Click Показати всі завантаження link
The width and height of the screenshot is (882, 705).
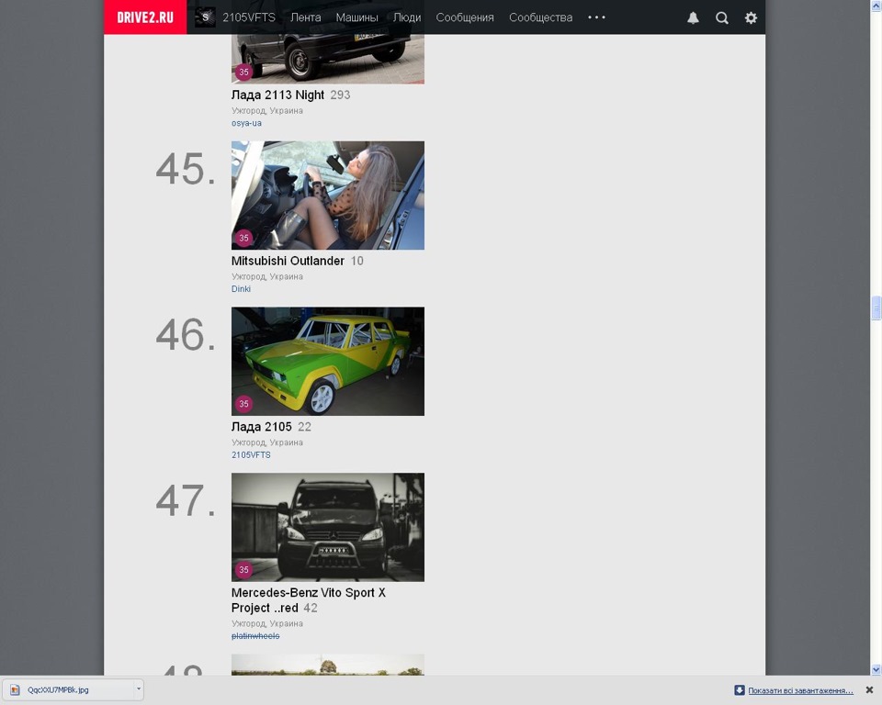pyautogui.click(x=800, y=690)
